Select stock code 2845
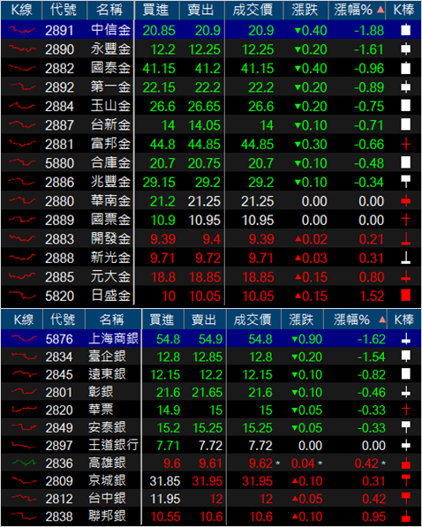This screenshot has height=527, width=422. [59, 374]
